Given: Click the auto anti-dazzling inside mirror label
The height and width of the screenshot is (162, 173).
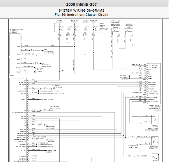Looking at the screenshot, I should (16, 31).
